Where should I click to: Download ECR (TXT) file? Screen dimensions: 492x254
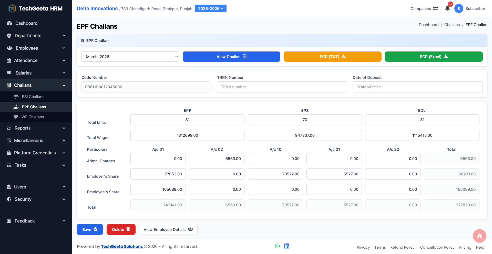point(332,57)
